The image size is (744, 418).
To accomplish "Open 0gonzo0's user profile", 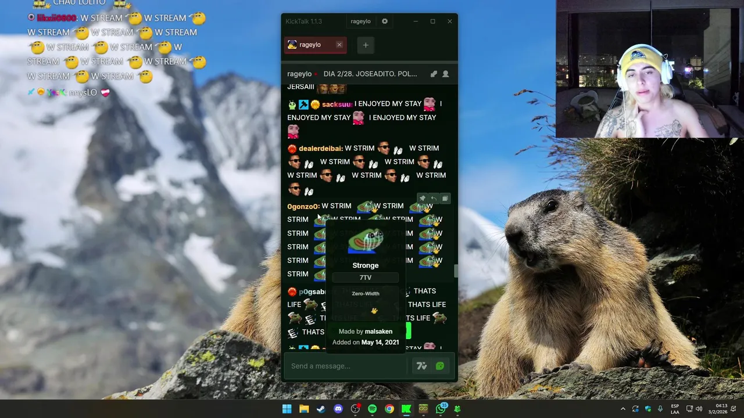I will coord(303,206).
